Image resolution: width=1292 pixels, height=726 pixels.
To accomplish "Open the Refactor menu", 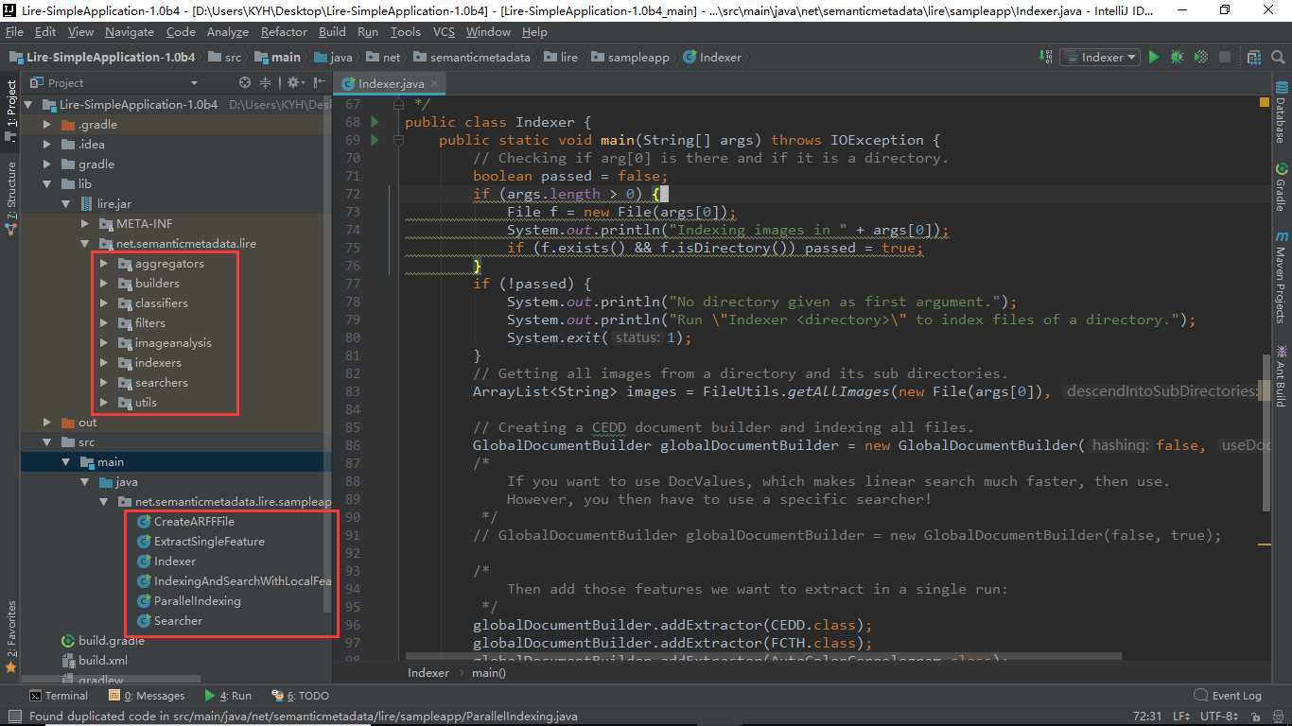I will [x=284, y=31].
